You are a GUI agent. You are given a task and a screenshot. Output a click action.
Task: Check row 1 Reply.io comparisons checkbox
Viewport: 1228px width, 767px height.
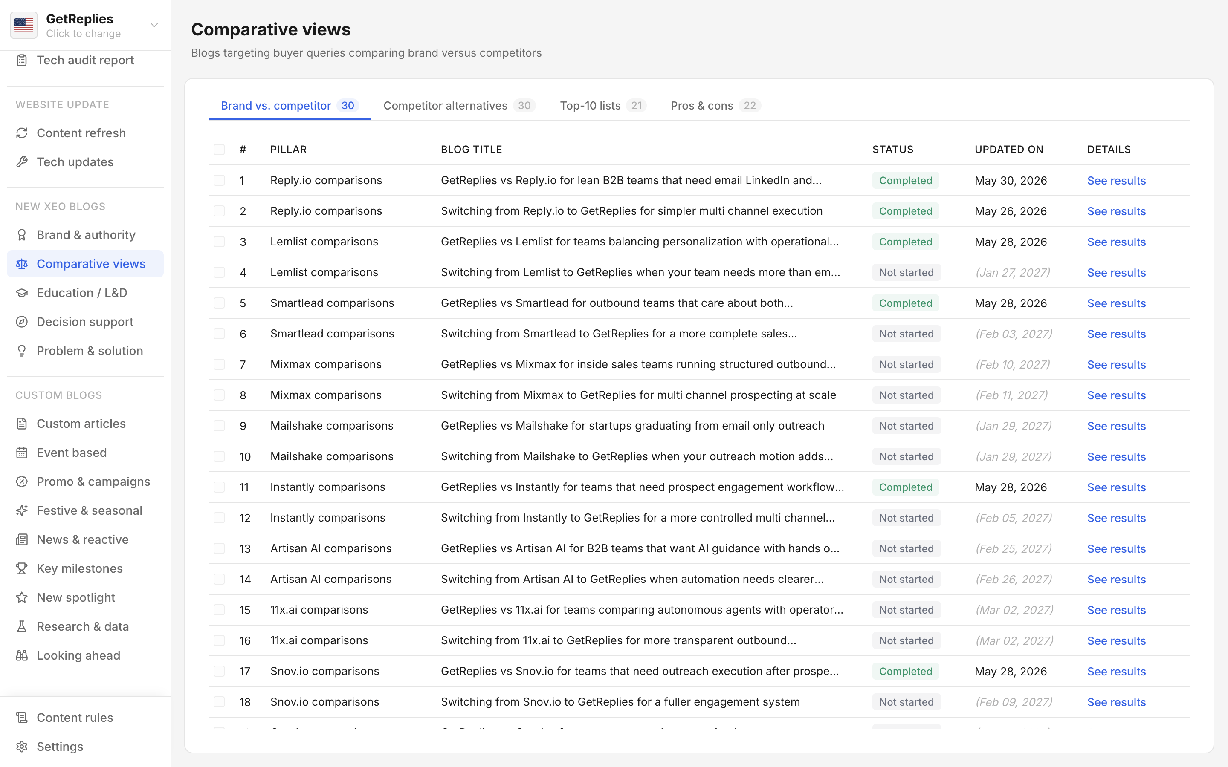pos(219,180)
